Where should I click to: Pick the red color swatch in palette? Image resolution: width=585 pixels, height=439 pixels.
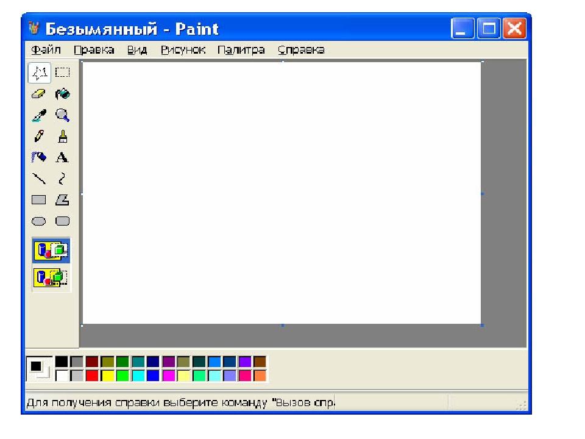[x=92, y=376]
